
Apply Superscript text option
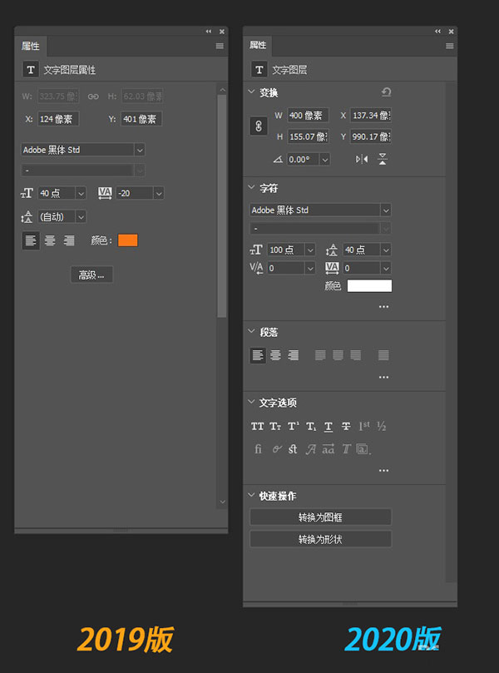coord(293,427)
